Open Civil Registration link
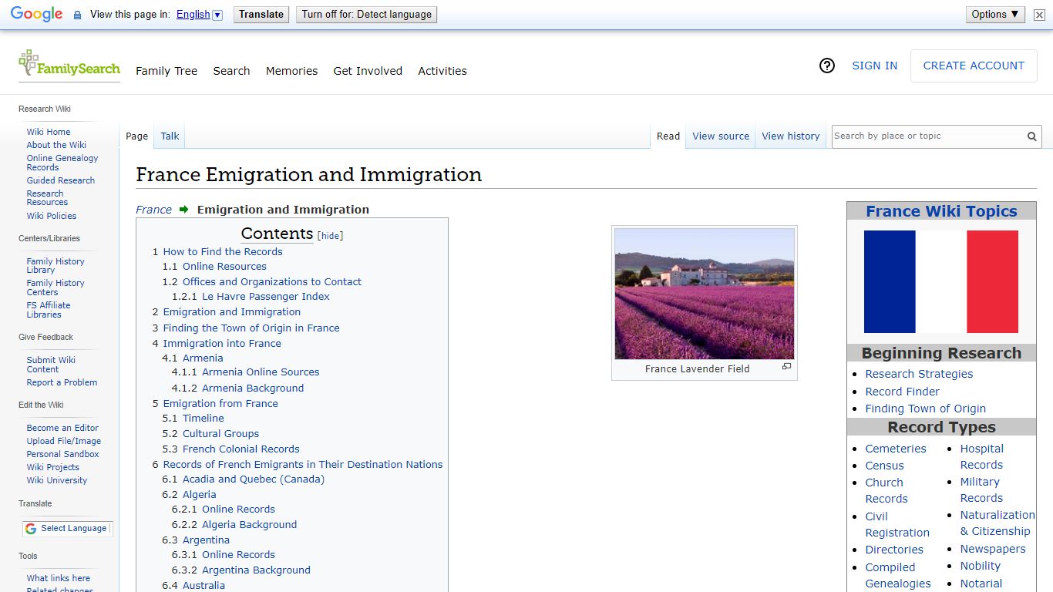This screenshot has width=1053, height=592. 897,524
